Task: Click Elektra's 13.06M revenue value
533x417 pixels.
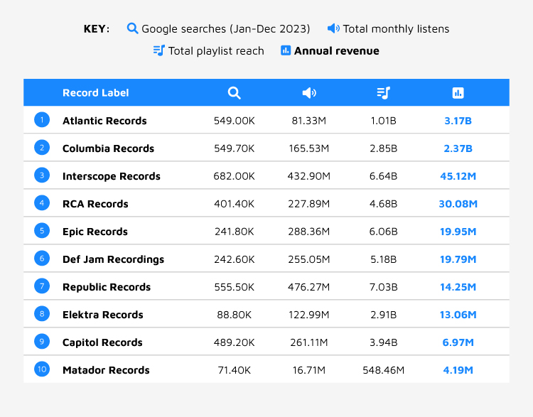Action: pyautogui.click(x=458, y=315)
